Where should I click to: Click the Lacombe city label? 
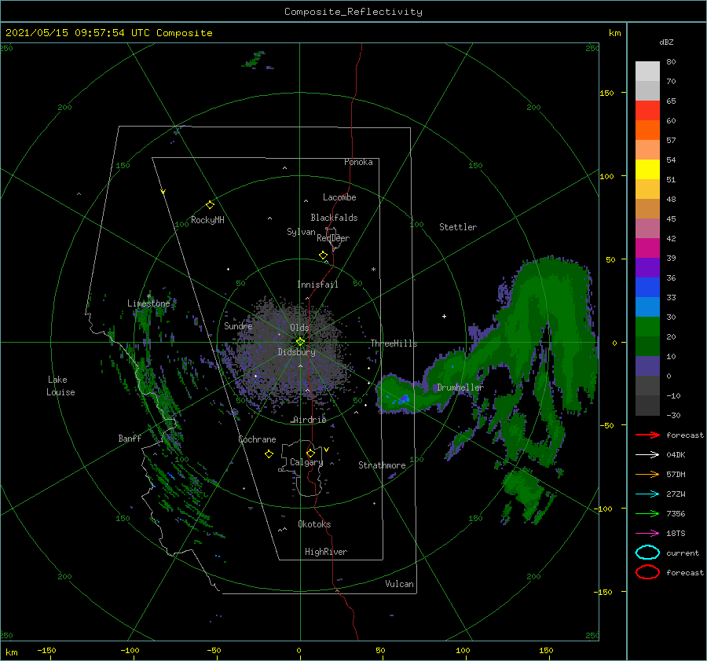[339, 197]
